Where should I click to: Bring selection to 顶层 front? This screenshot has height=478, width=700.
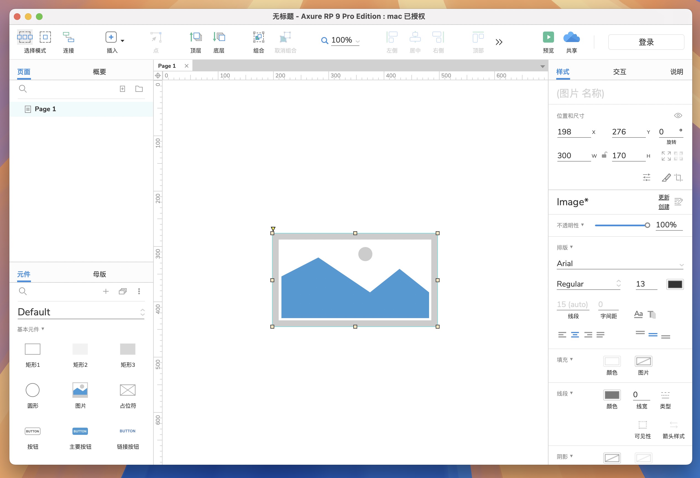[x=196, y=37]
